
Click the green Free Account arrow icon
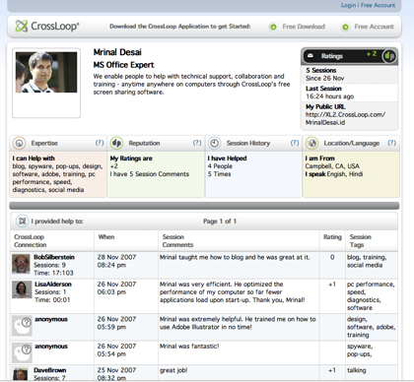point(345,27)
